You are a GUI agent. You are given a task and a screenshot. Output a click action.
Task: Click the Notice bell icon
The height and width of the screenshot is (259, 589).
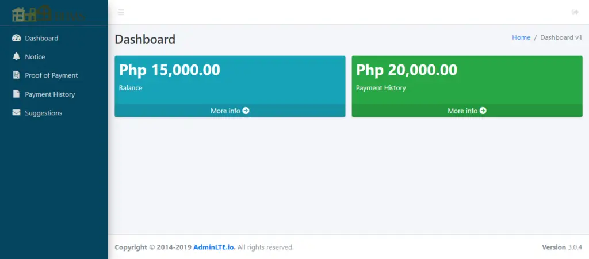[x=16, y=57]
